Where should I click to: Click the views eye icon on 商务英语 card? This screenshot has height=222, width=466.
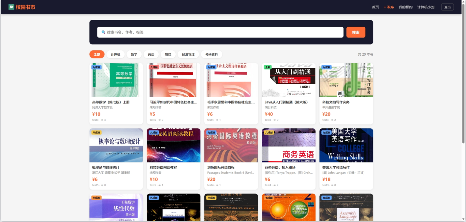pyautogui.click(x=274, y=185)
